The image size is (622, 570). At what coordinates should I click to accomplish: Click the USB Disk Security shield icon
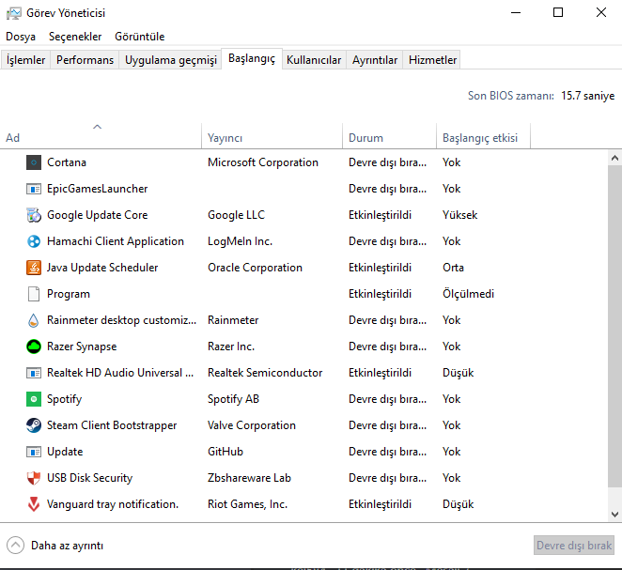34,478
